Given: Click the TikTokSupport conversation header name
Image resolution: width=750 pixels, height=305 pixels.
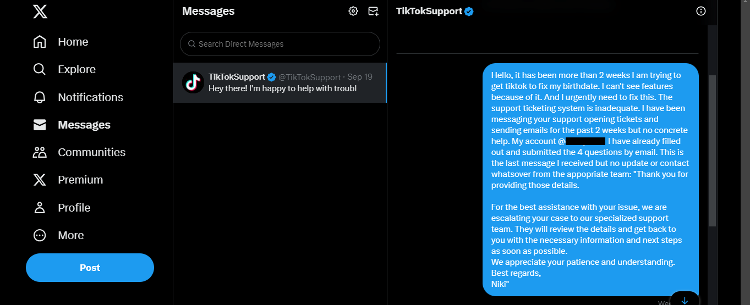Looking at the screenshot, I should (429, 11).
